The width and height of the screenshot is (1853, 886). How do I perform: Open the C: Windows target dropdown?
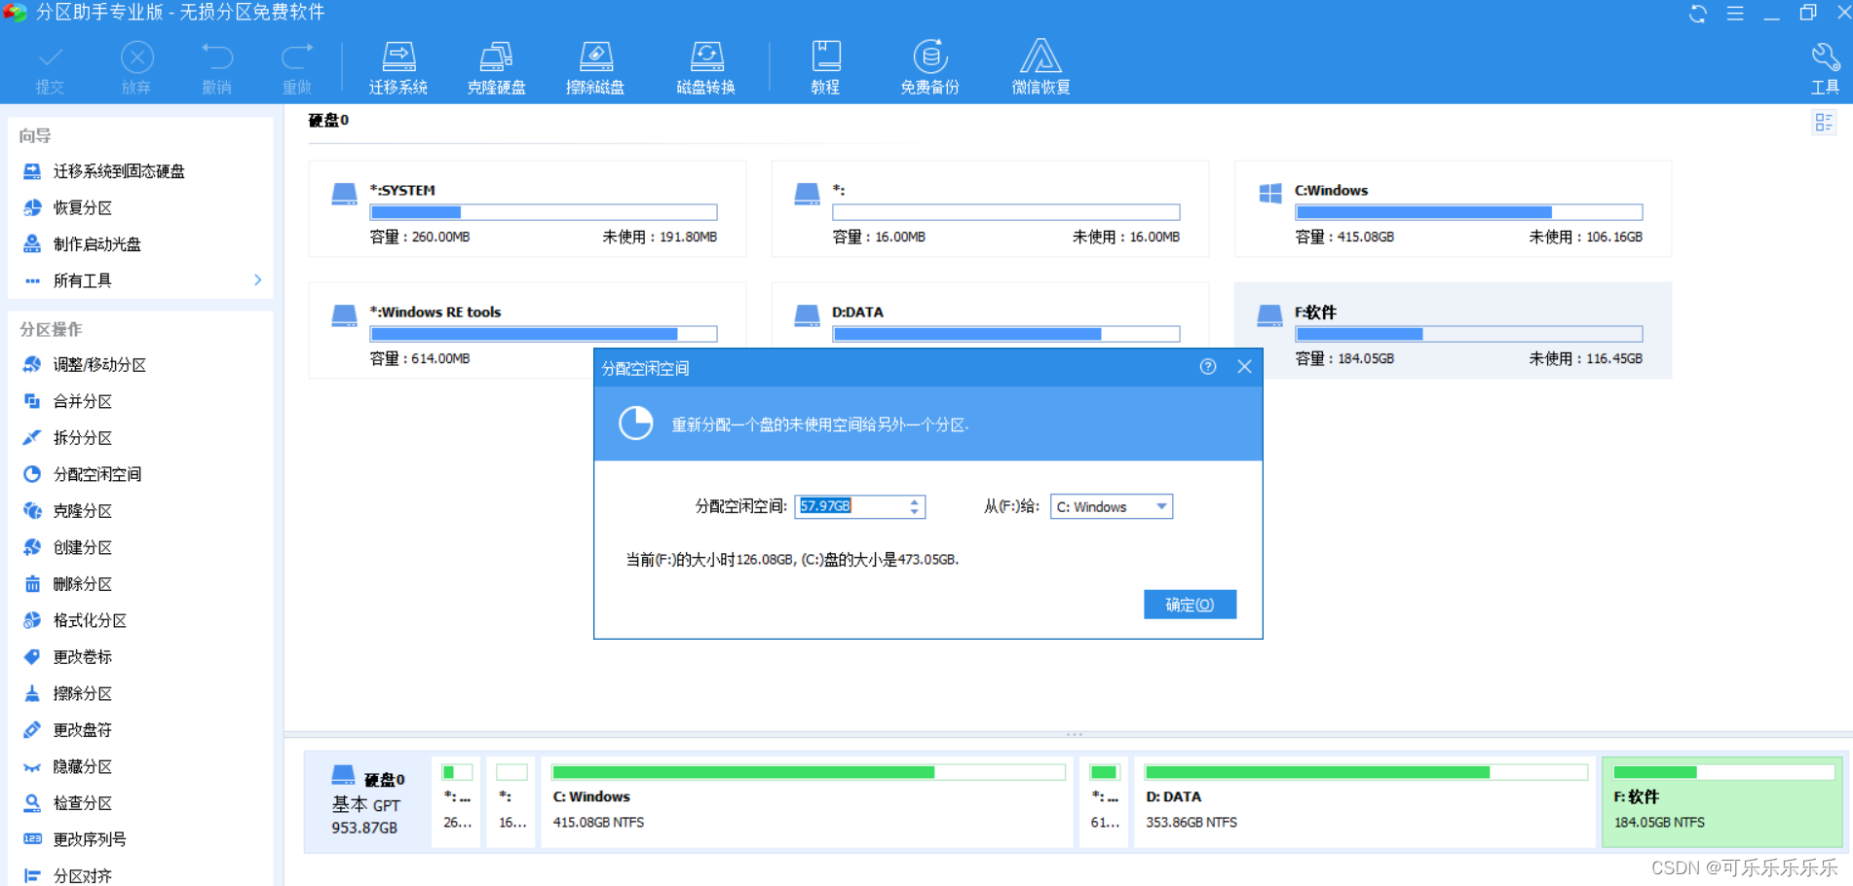1111,506
